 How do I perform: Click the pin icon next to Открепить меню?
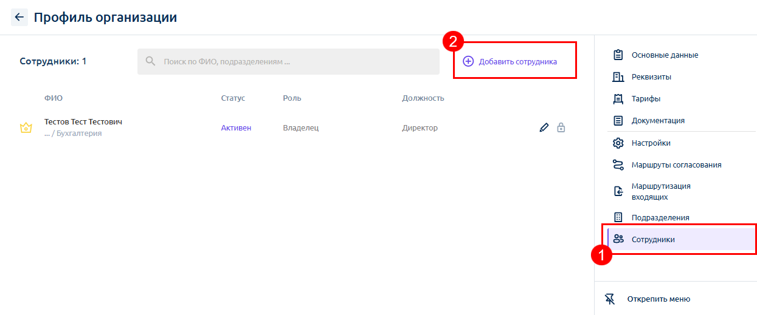tap(610, 299)
